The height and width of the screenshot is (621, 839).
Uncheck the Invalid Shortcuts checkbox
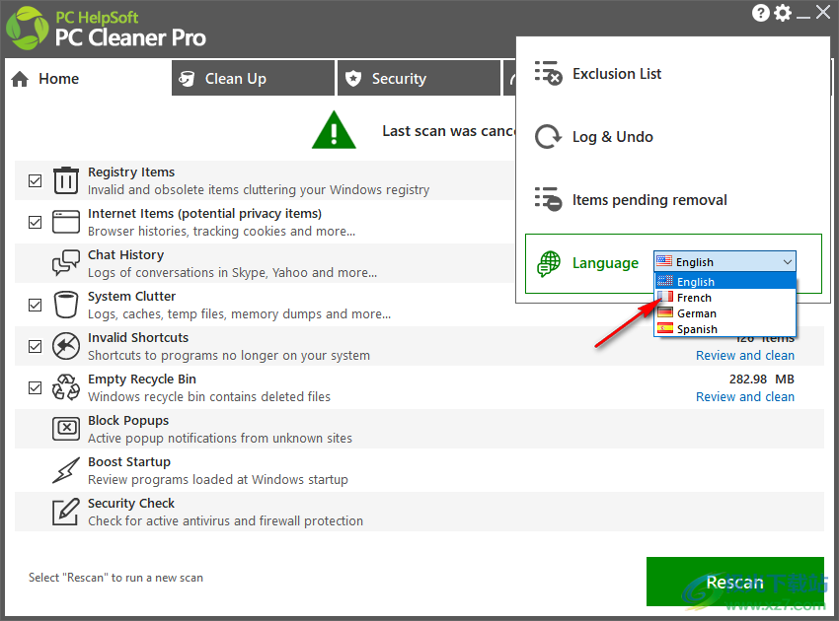point(35,346)
